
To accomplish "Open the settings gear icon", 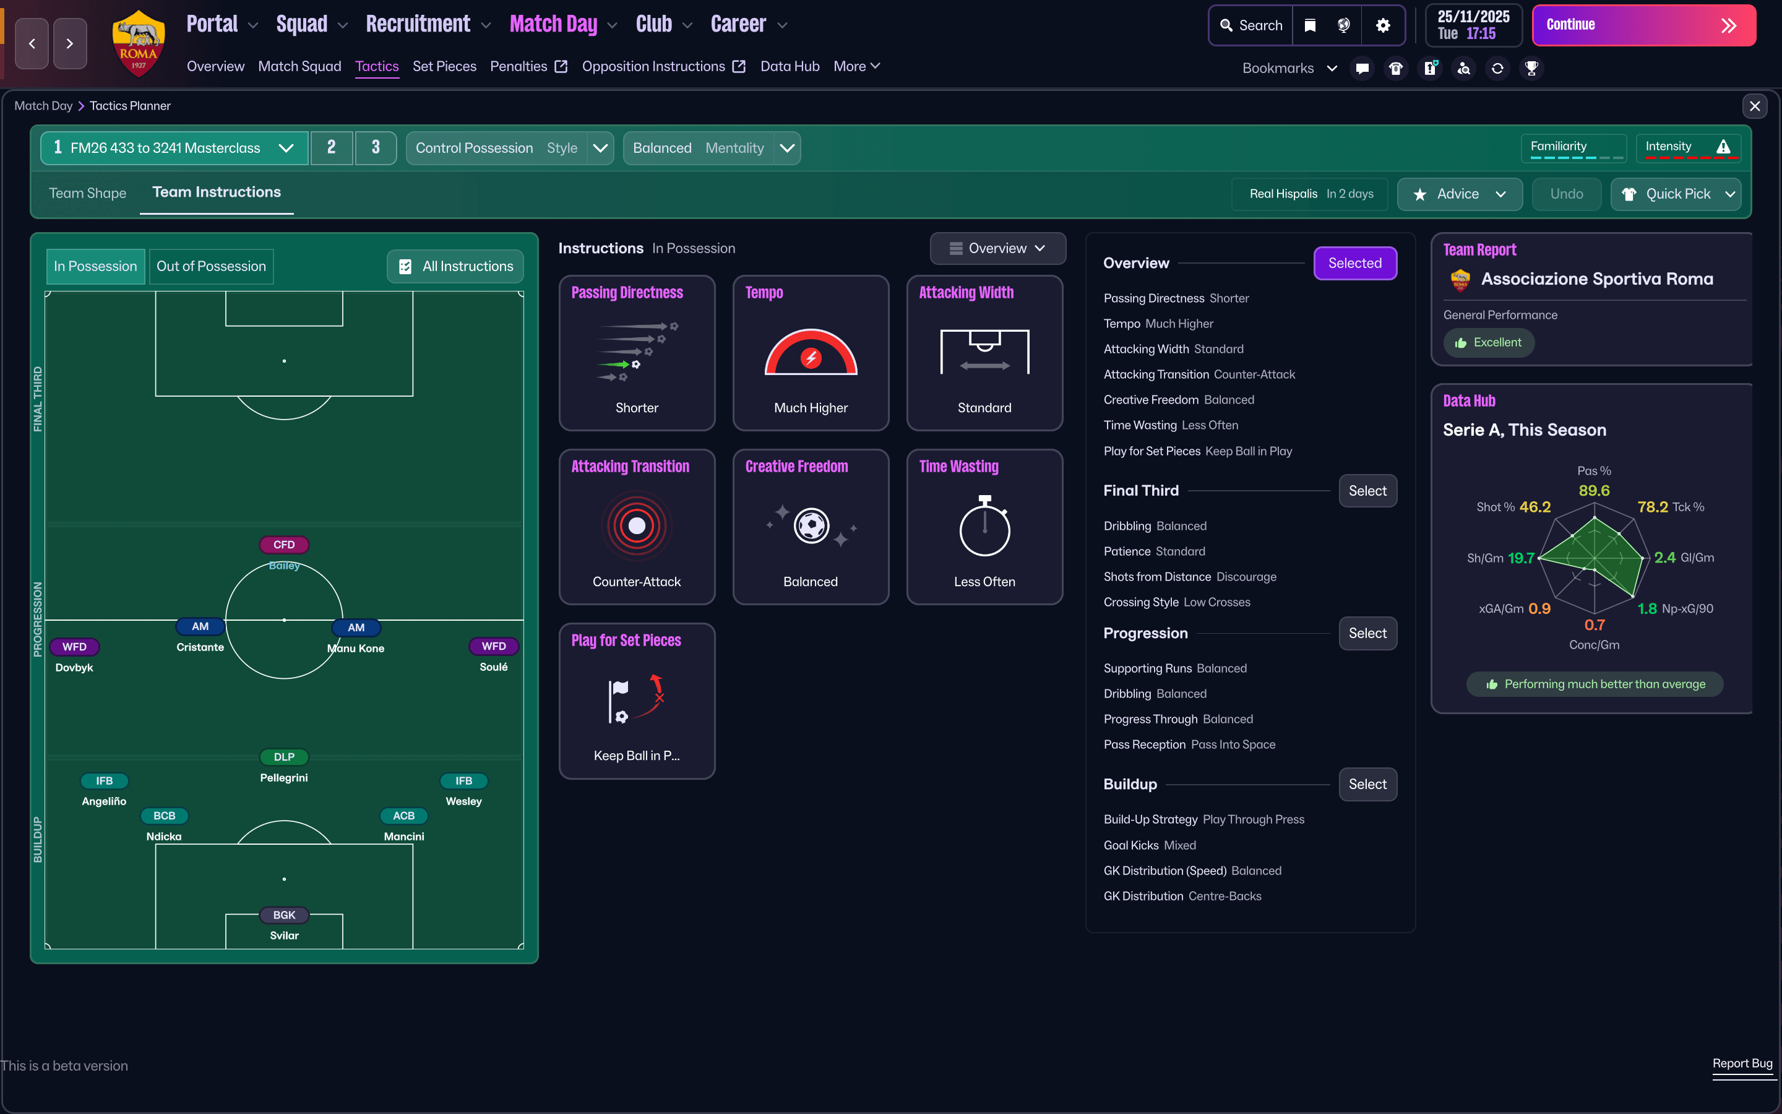I will tap(1382, 24).
